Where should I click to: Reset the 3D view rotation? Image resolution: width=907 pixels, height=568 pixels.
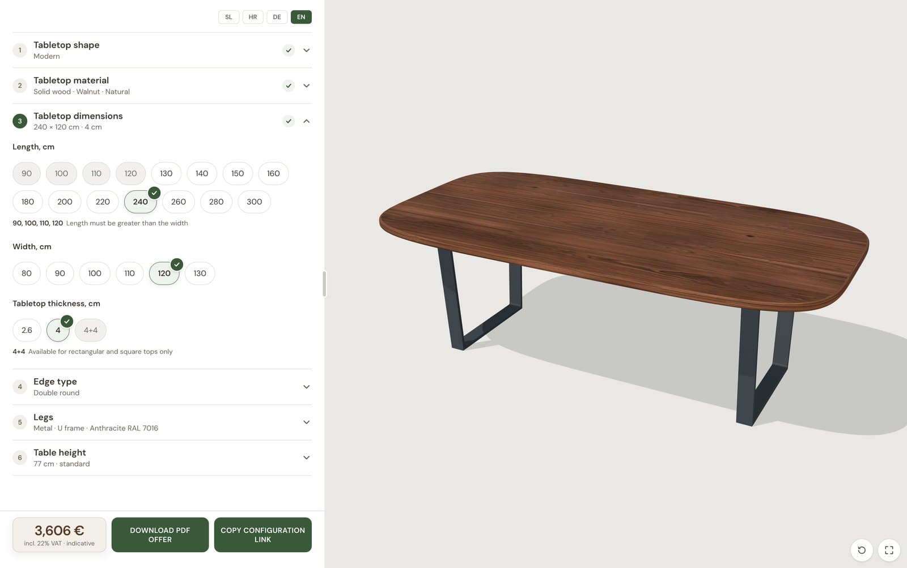pos(862,550)
